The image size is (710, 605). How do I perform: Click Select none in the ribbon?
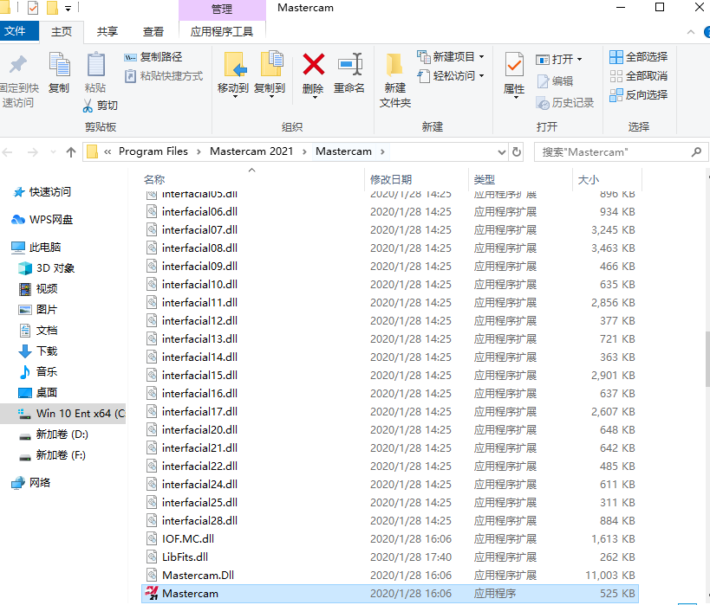[638, 76]
